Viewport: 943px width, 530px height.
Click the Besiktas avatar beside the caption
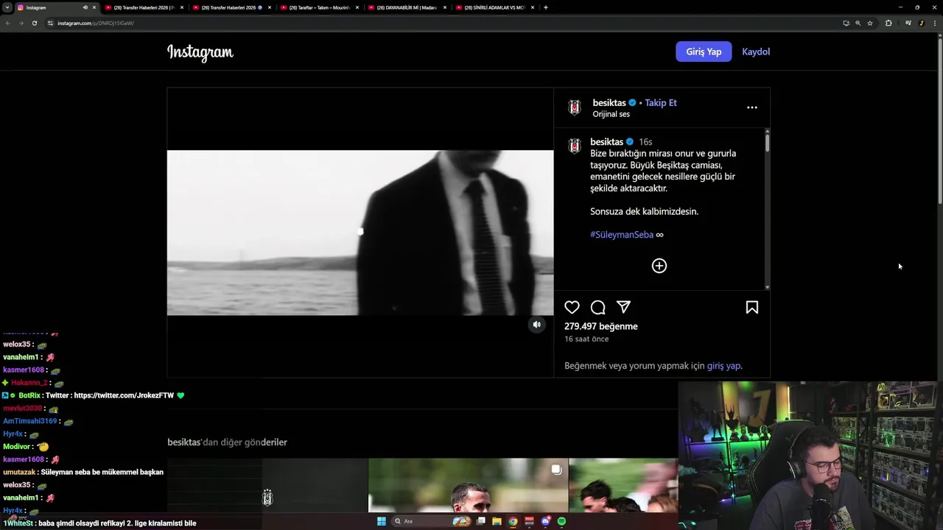575,146
